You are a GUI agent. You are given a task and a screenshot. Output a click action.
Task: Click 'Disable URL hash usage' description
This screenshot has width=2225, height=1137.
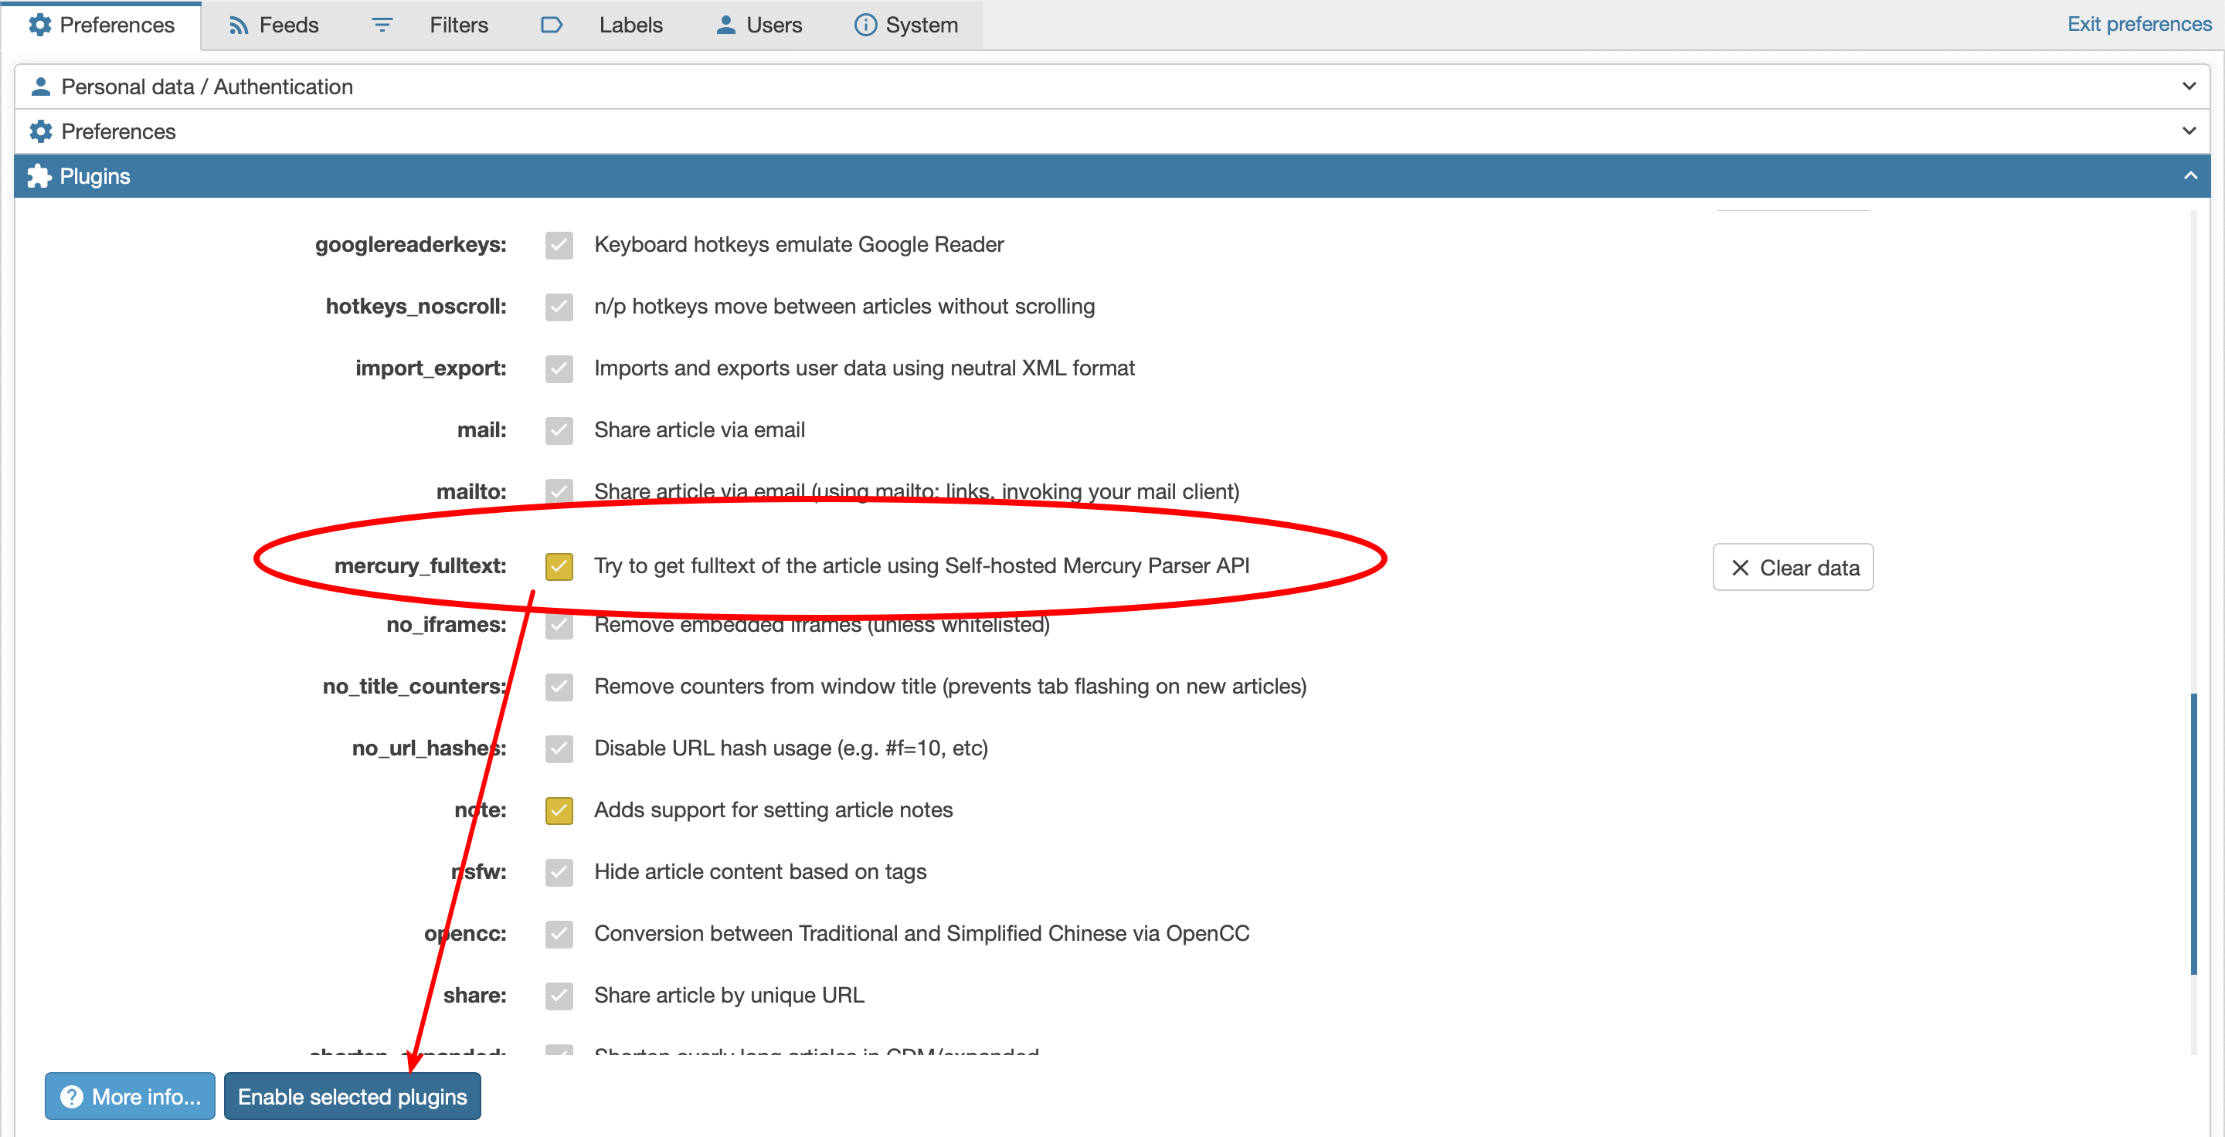[791, 748]
